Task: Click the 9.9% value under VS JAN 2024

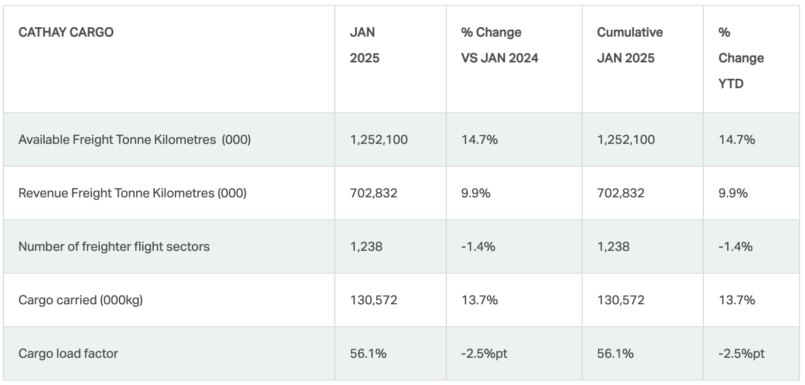Action: click(476, 193)
